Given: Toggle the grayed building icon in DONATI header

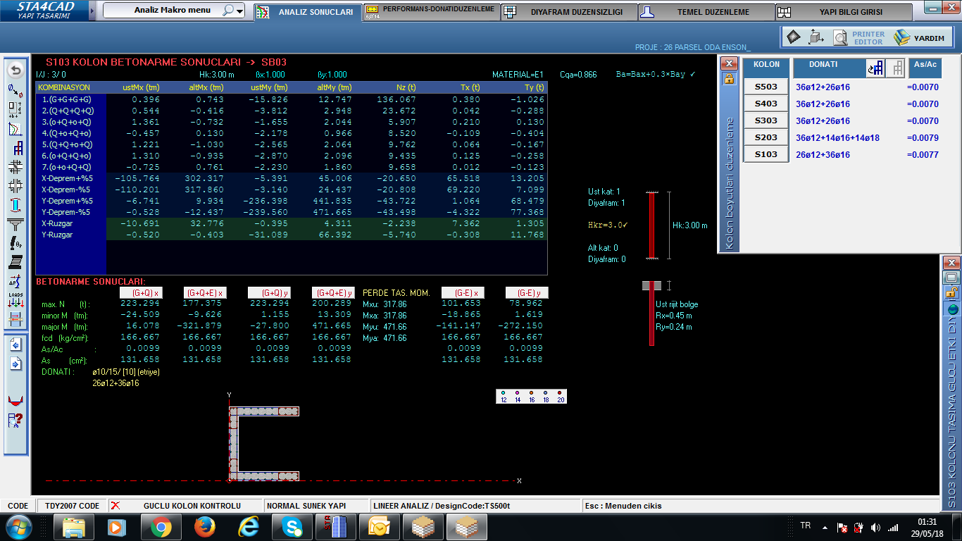Looking at the screenshot, I should coord(896,68).
